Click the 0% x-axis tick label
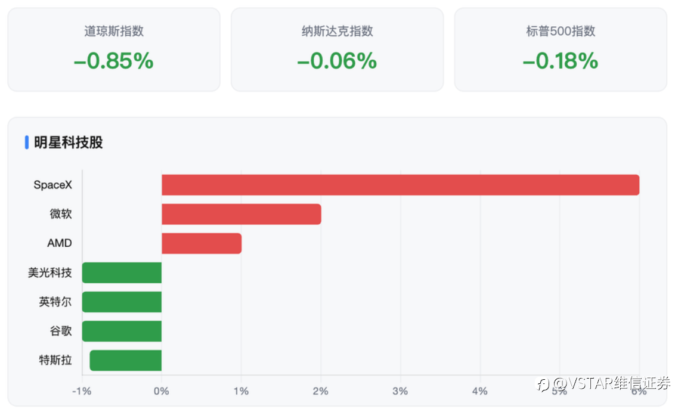Image resolution: width=678 pixels, height=409 pixels. 161,391
